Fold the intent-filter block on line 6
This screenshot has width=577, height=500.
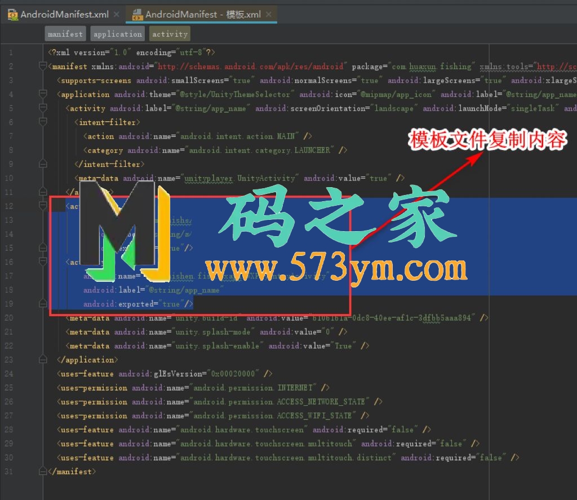43,122
